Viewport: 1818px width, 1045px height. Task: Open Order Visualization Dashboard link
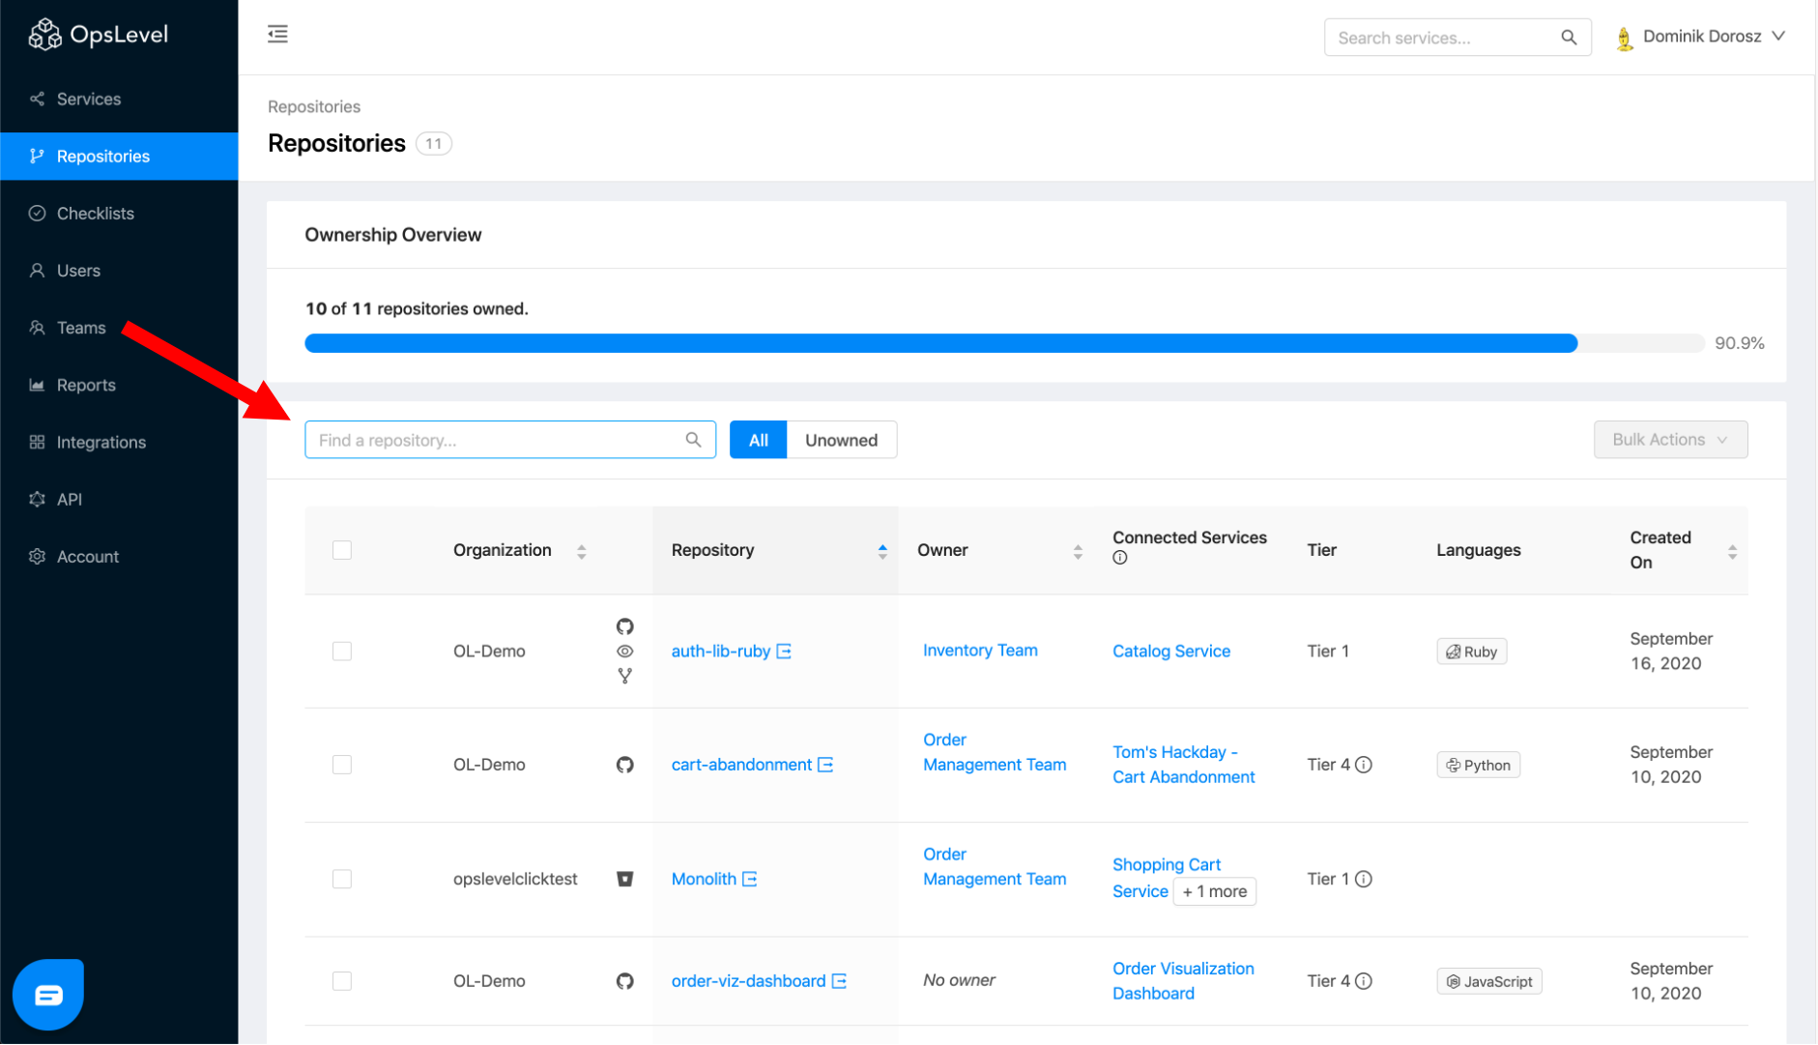click(1183, 981)
